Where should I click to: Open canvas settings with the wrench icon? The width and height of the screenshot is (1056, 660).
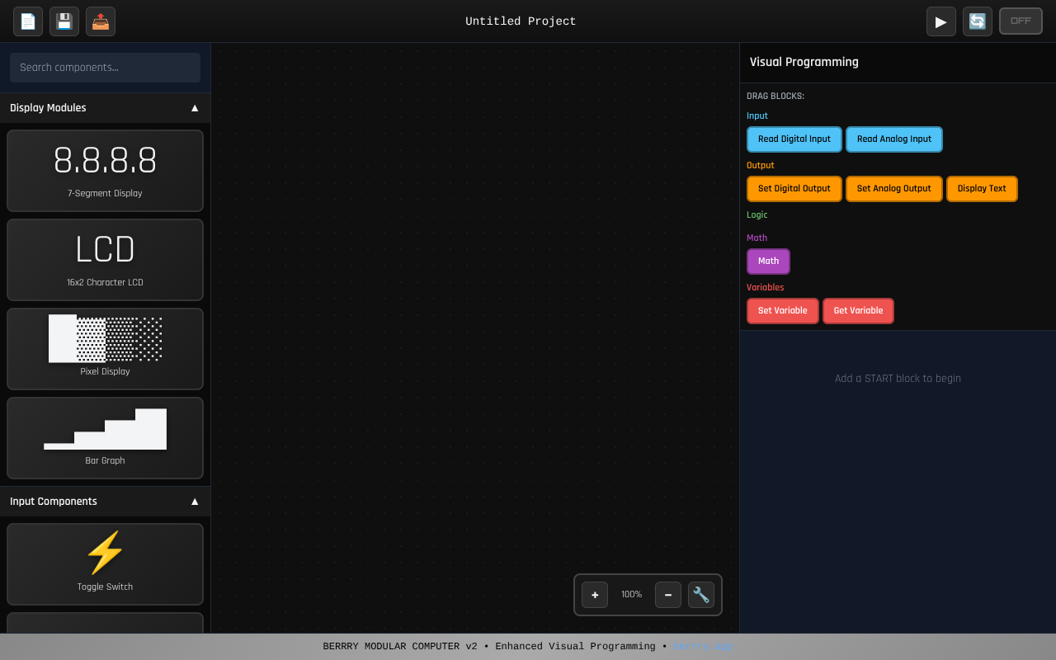tap(700, 594)
